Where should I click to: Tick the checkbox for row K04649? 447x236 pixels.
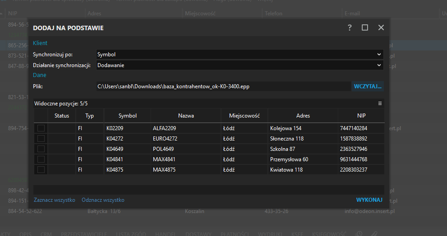(41, 149)
